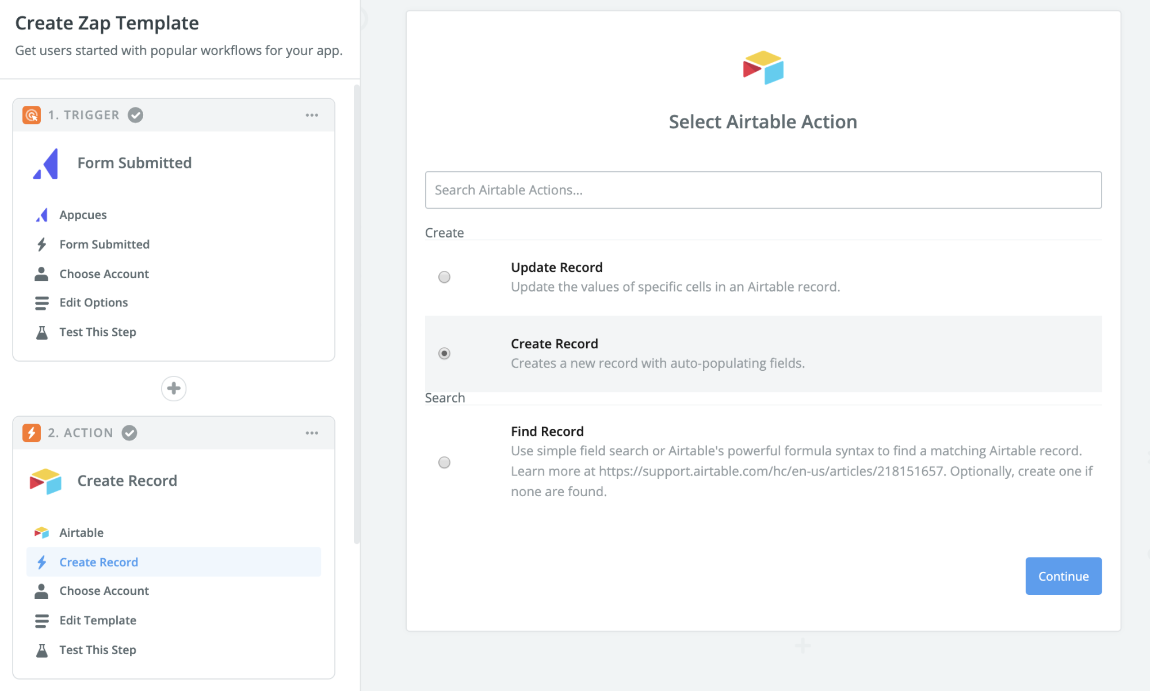Open Edit Template item
The image size is (1150, 691).
174,621
